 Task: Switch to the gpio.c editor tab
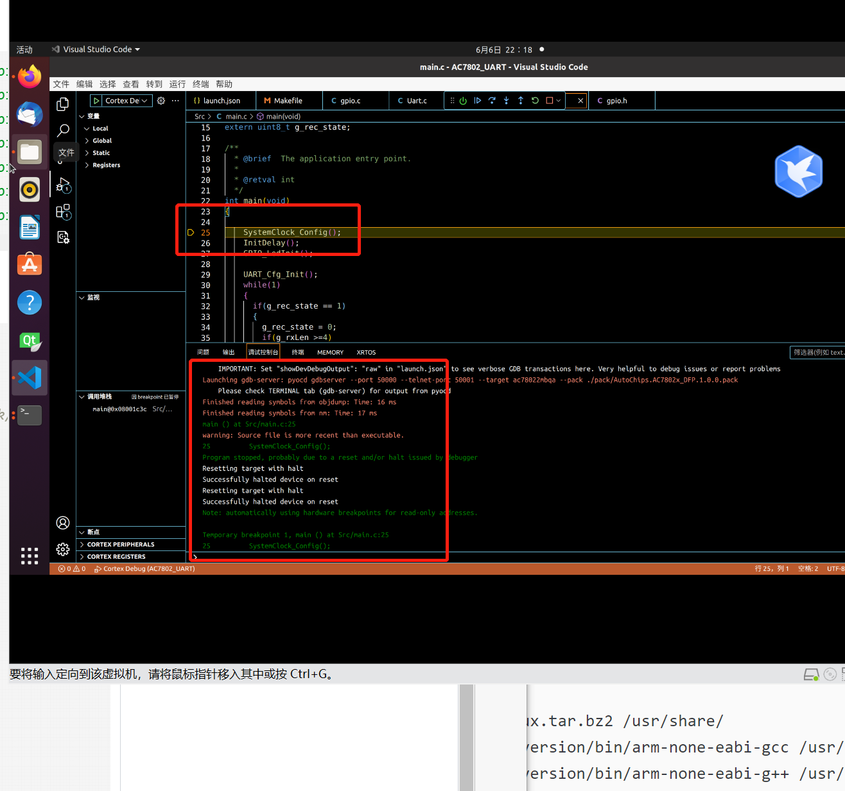coord(356,101)
